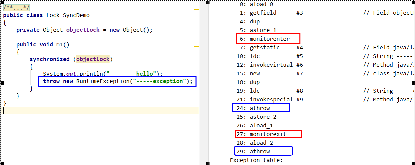Place cursor on the empty highlighted caret line

point(100,110)
